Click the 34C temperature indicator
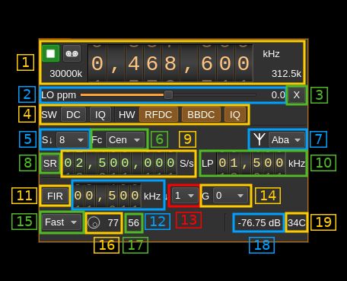The width and height of the screenshot is (347, 281). tap(296, 223)
